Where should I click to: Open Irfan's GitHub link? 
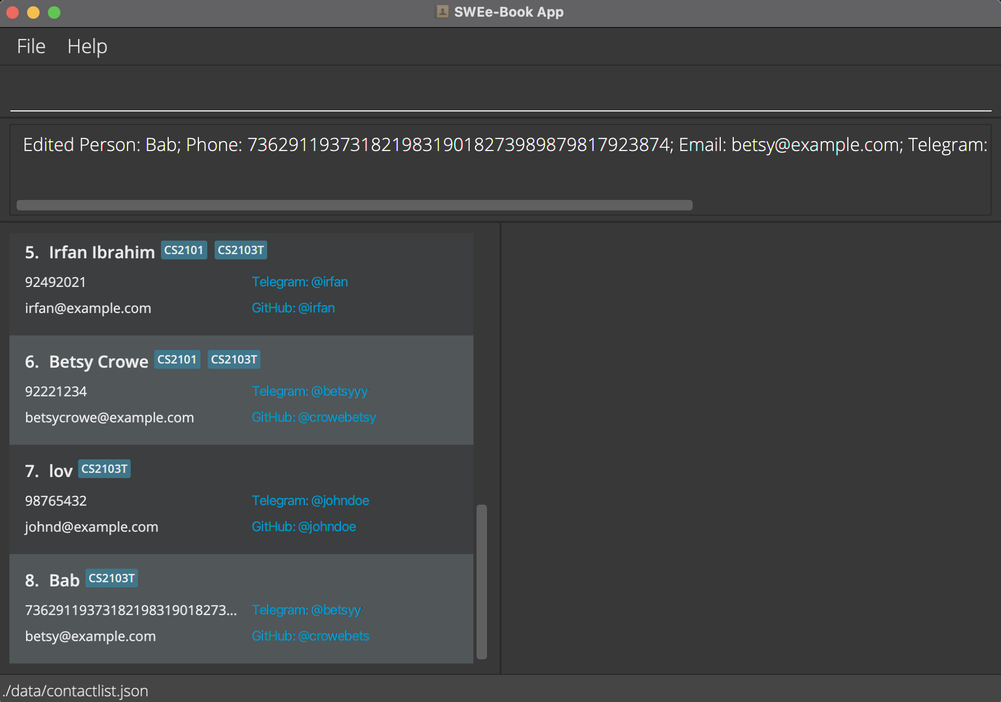click(293, 308)
